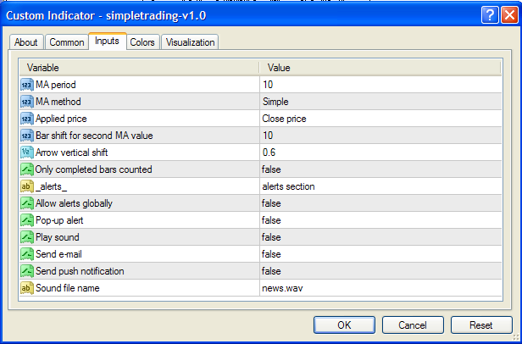Click the icon next to MA method
The width and height of the screenshot is (522, 344).
tap(26, 102)
